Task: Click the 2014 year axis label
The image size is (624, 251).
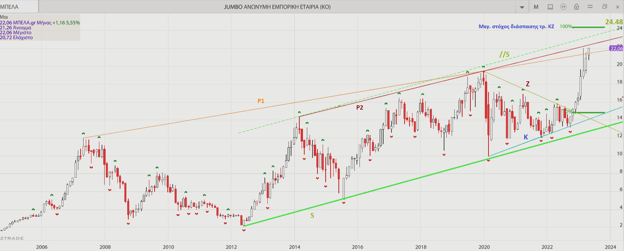Action: pyautogui.click(x=294, y=247)
